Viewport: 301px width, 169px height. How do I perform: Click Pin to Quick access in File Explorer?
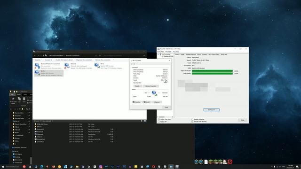(x=13, y=100)
